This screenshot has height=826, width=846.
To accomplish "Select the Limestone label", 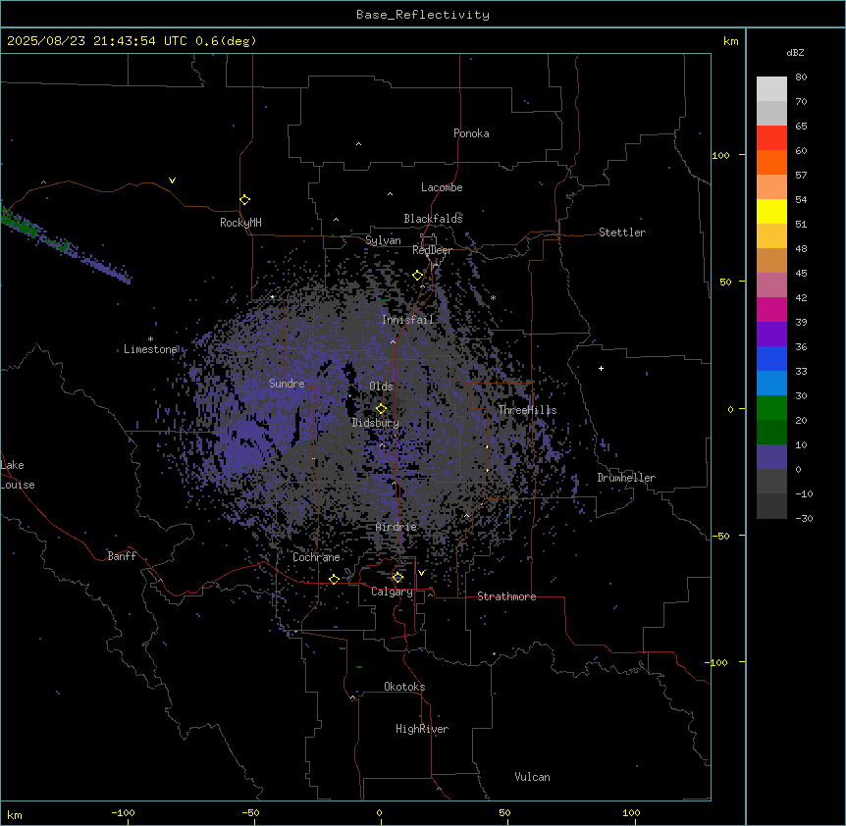I will pyautogui.click(x=150, y=349).
